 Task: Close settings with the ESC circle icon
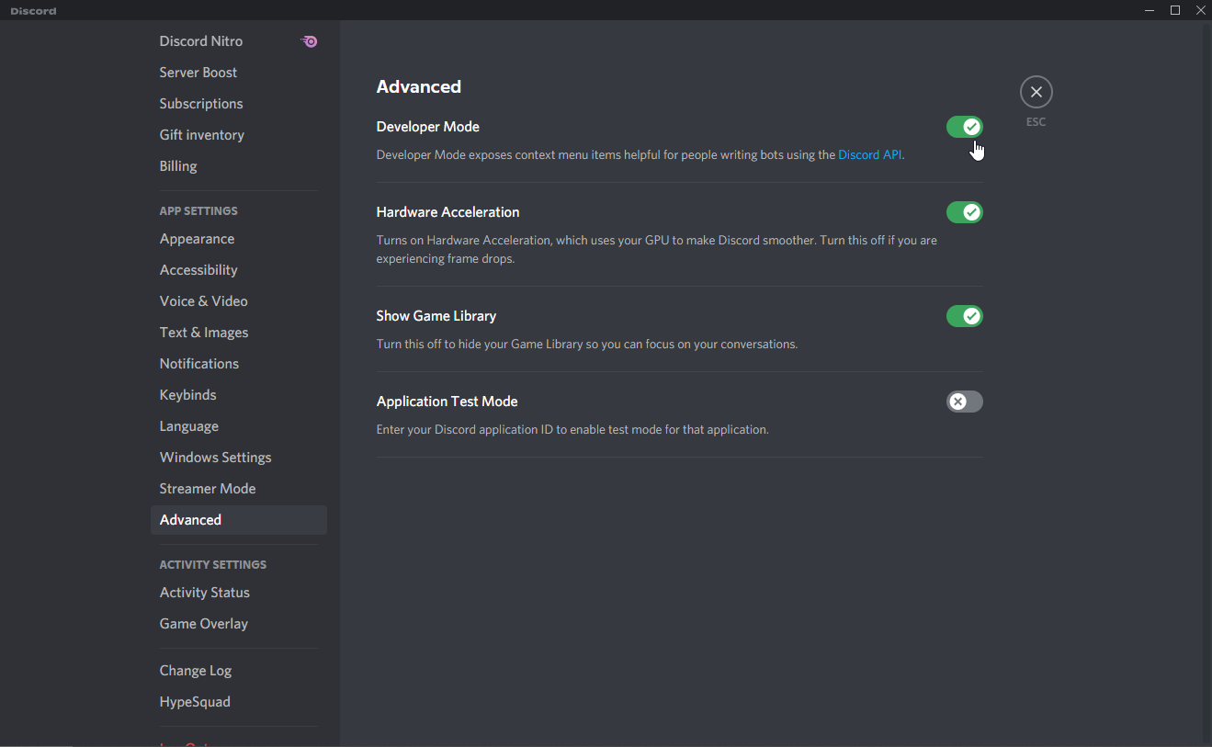(1036, 92)
